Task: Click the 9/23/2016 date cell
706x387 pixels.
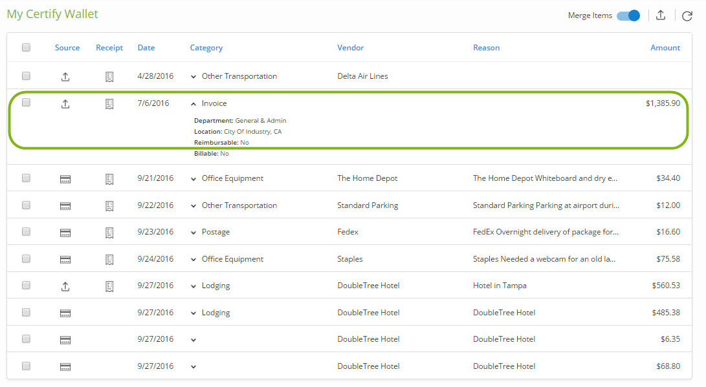Action: tap(155, 232)
